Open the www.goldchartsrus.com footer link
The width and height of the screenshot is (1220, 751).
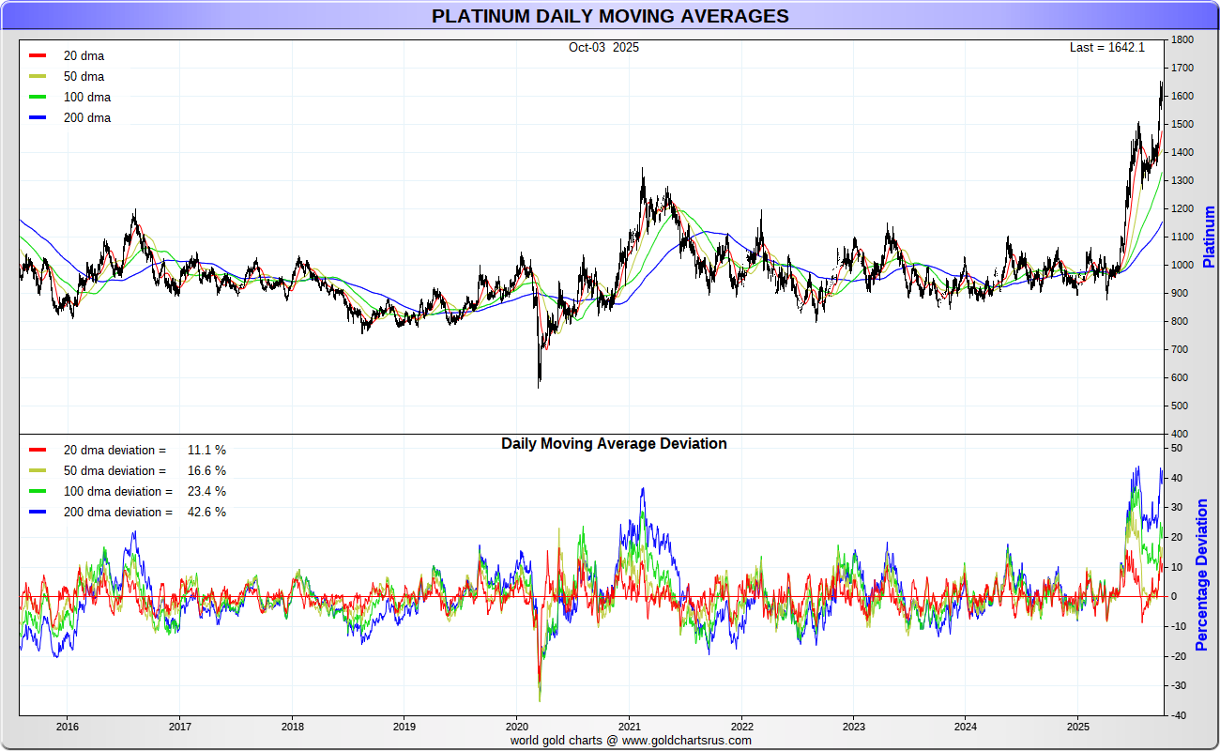(686, 741)
